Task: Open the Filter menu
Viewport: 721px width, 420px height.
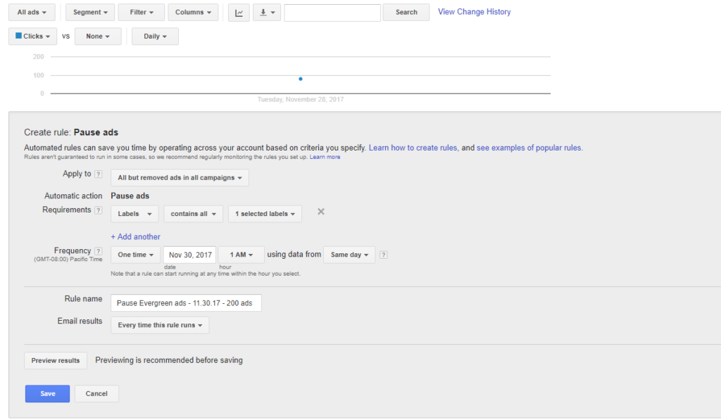Action: tap(142, 13)
